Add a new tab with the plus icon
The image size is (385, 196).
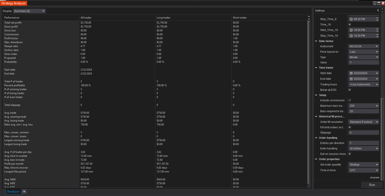pyautogui.click(x=24, y=192)
